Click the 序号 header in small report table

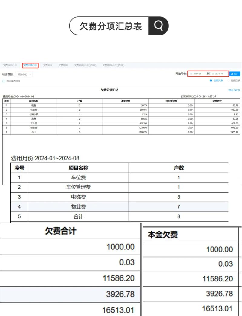pyautogui.click(x=6, y=101)
